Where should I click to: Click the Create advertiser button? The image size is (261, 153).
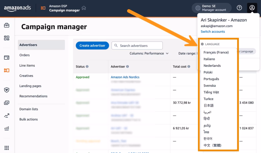[92, 46]
